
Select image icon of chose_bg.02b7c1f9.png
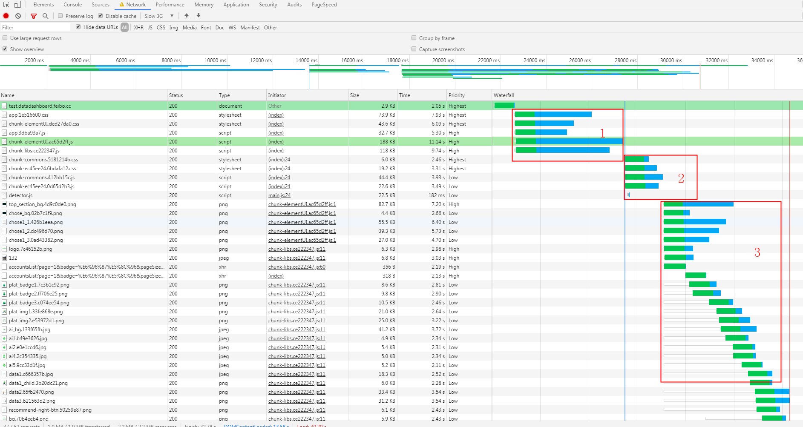4,213
